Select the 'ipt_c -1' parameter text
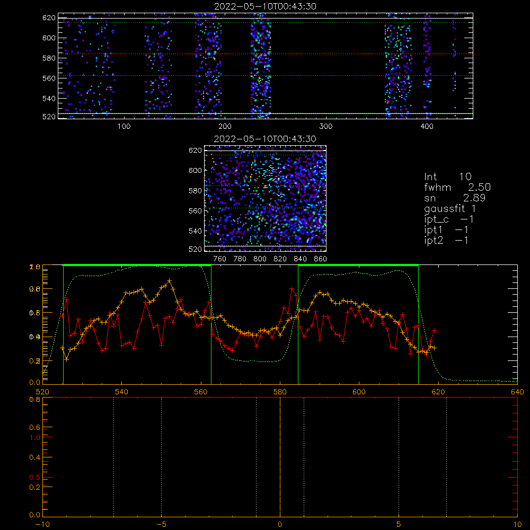The image size is (530, 530). [x=449, y=219]
